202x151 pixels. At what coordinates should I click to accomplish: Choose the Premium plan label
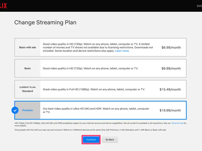coord(28,110)
